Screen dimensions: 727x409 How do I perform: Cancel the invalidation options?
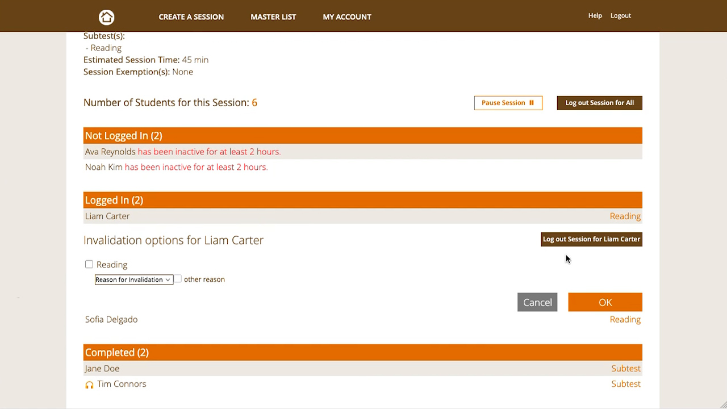(x=537, y=302)
